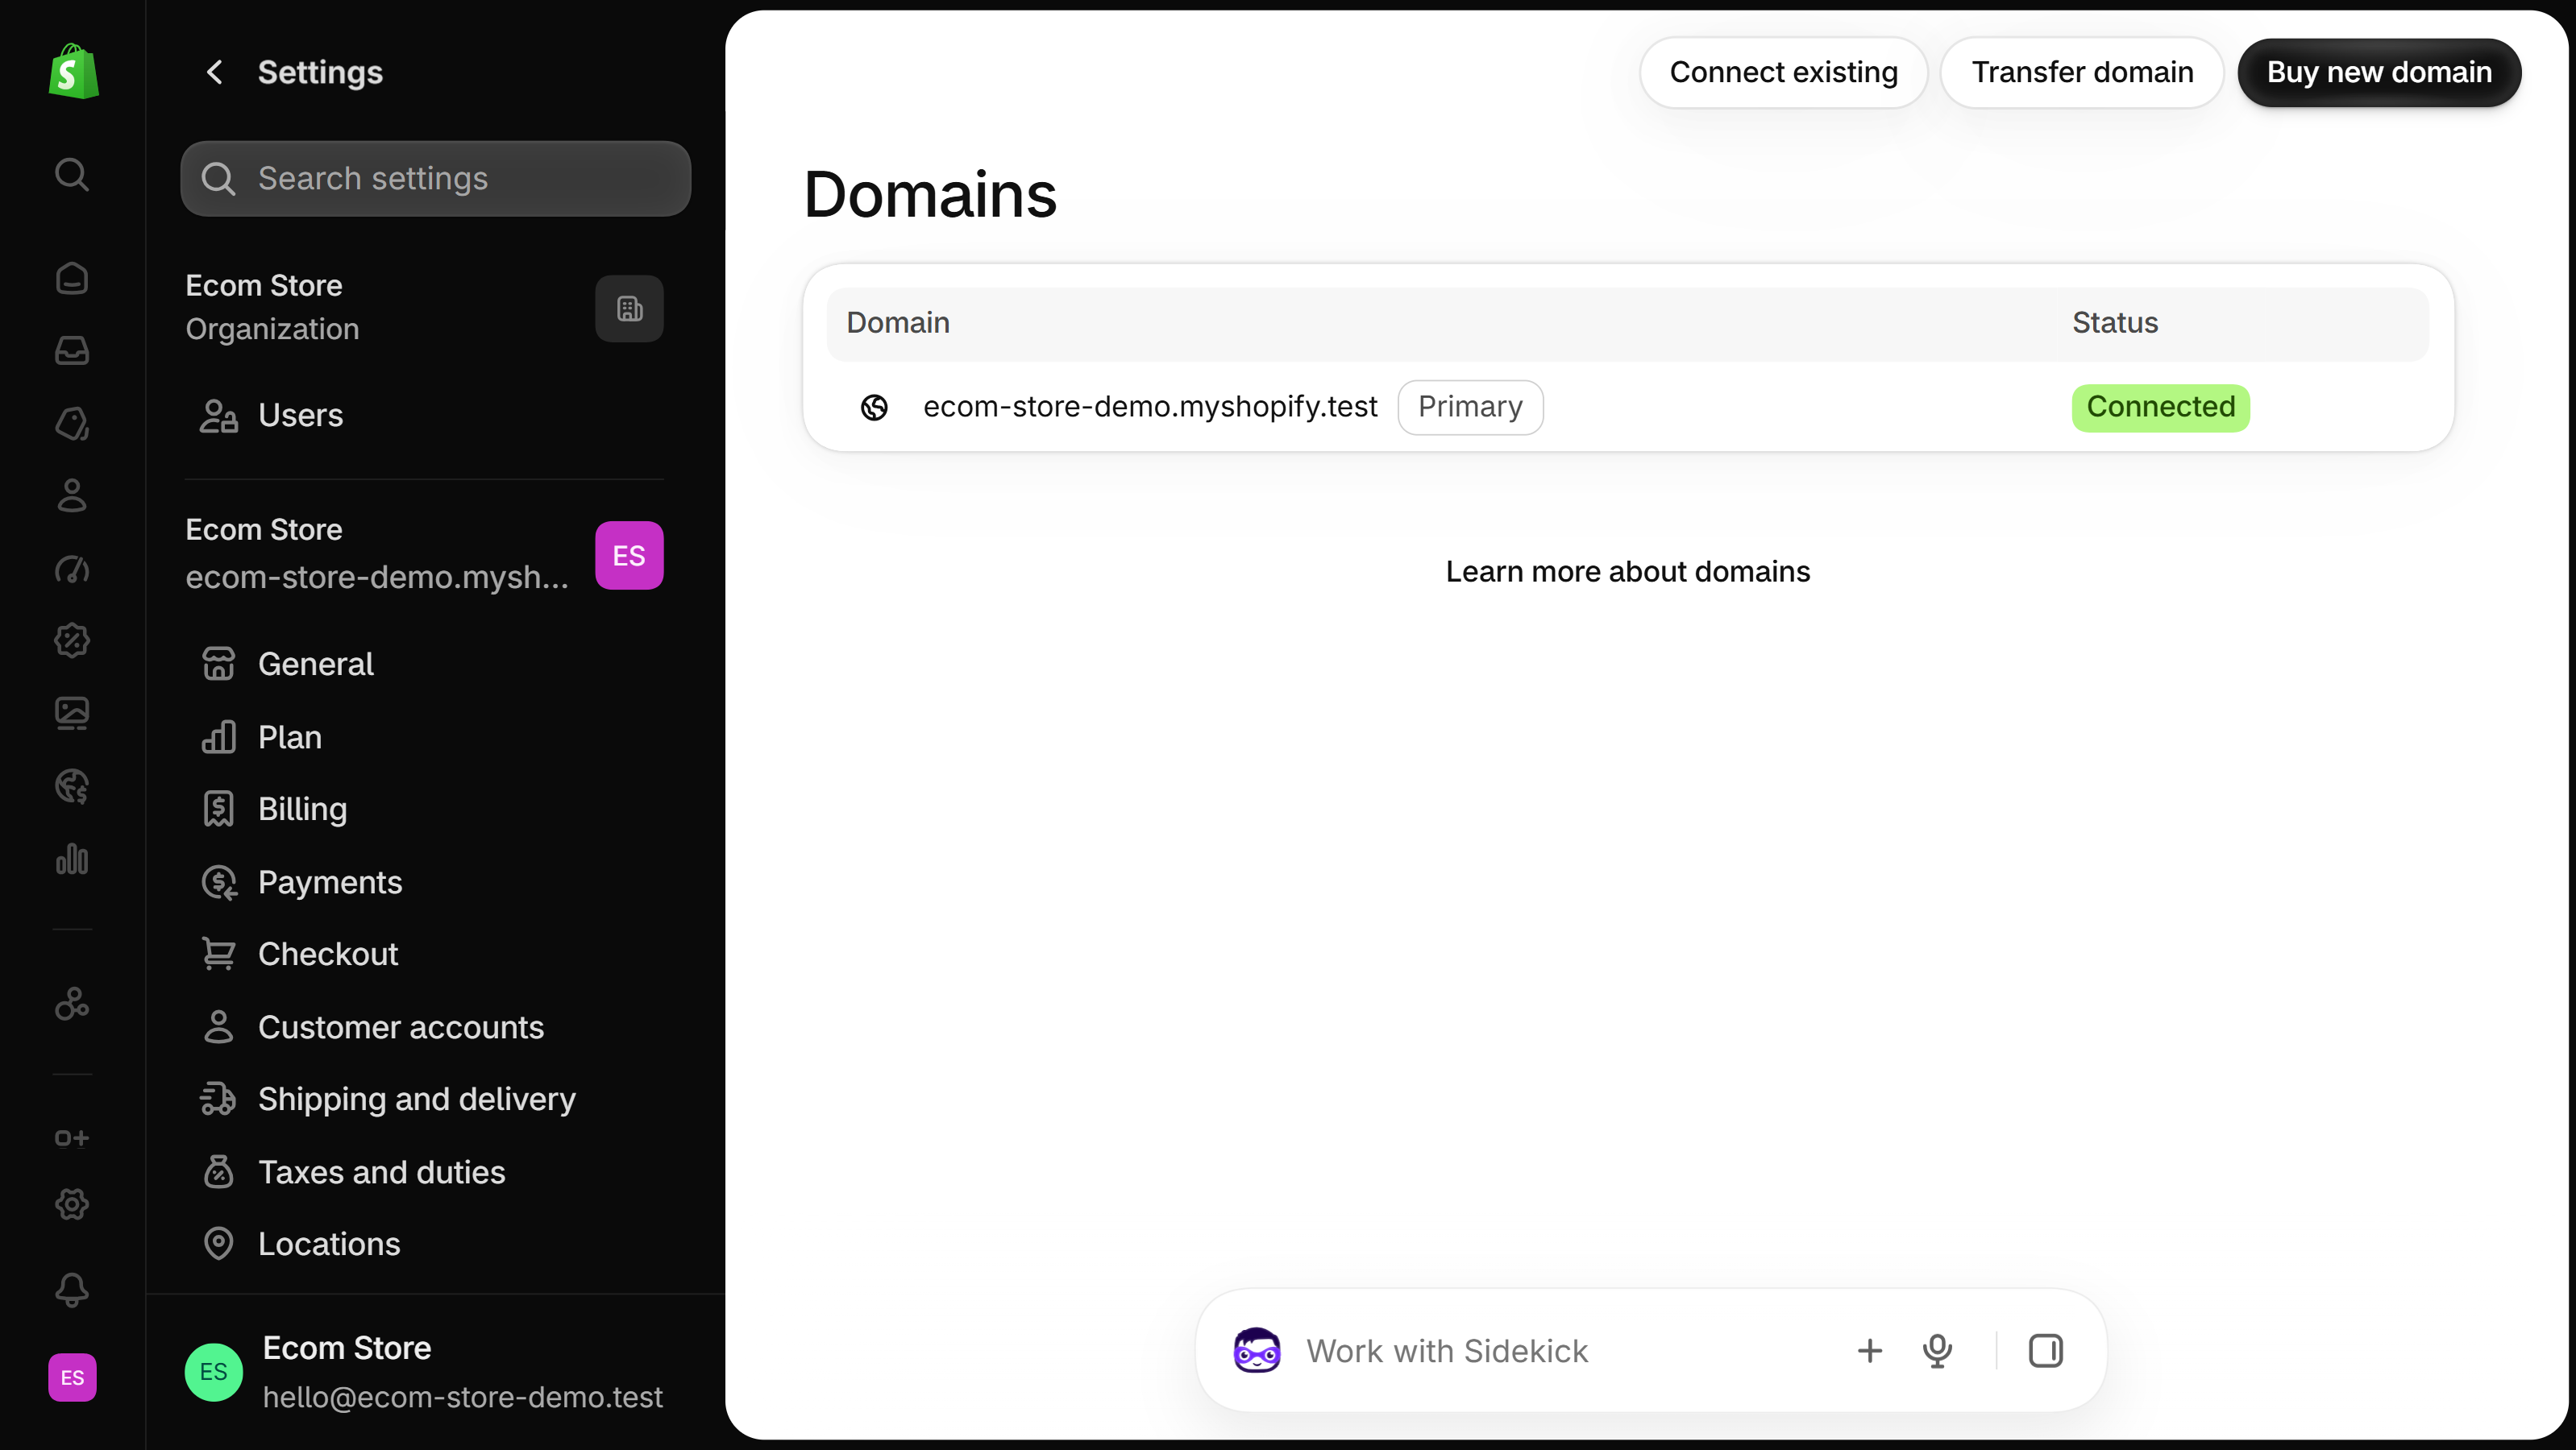Open settings gear icon in rail
2576x1450 pixels.
pos(72,1204)
